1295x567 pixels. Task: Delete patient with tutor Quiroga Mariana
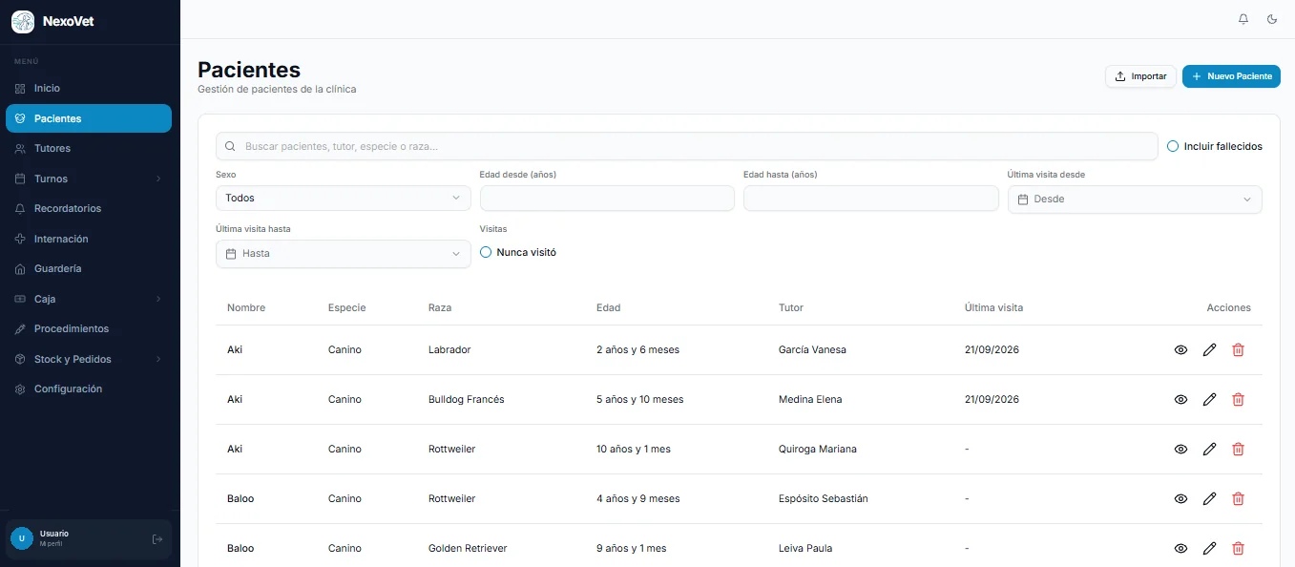tap(1238, 450)
